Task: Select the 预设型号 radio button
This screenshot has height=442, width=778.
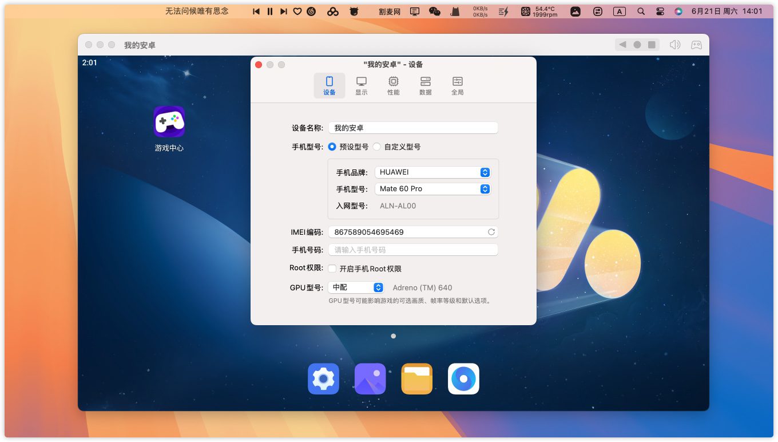Action: tap(332, 147)
